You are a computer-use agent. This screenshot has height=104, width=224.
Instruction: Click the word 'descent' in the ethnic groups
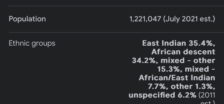pos(199,52)
